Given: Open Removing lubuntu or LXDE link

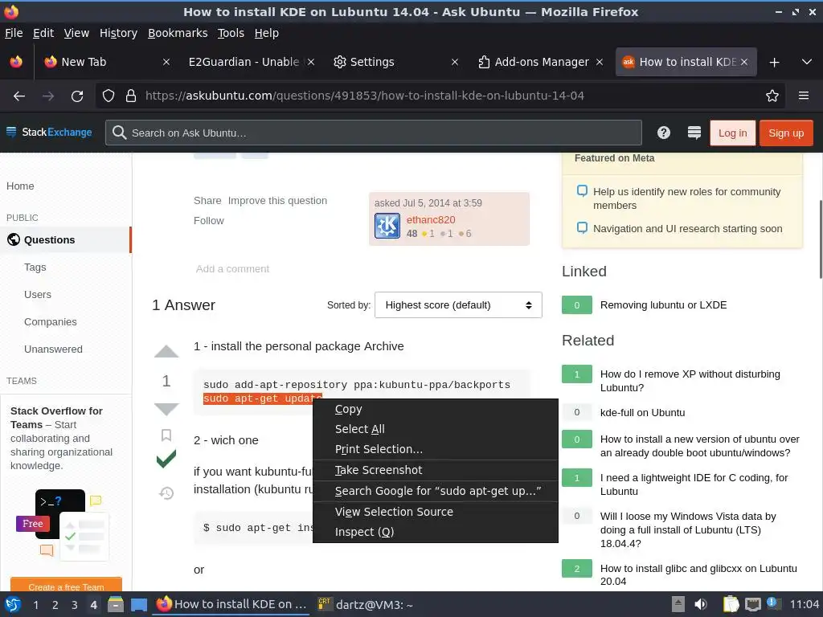Looking at the screenshot, I should point(663,304).
